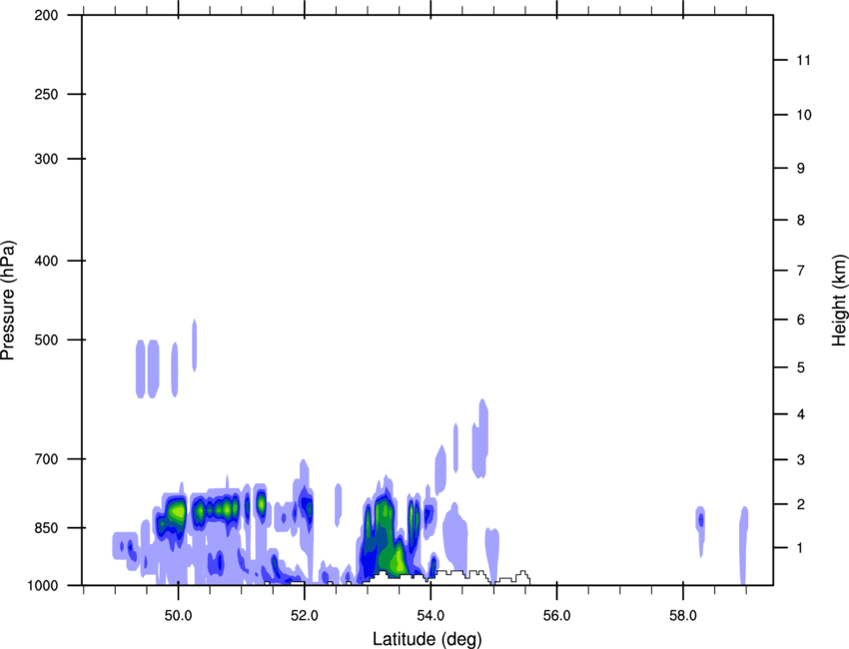This screenshot has width=849, height=649.
Task: Click height tick label 6
Action: (x=801, y=320)
